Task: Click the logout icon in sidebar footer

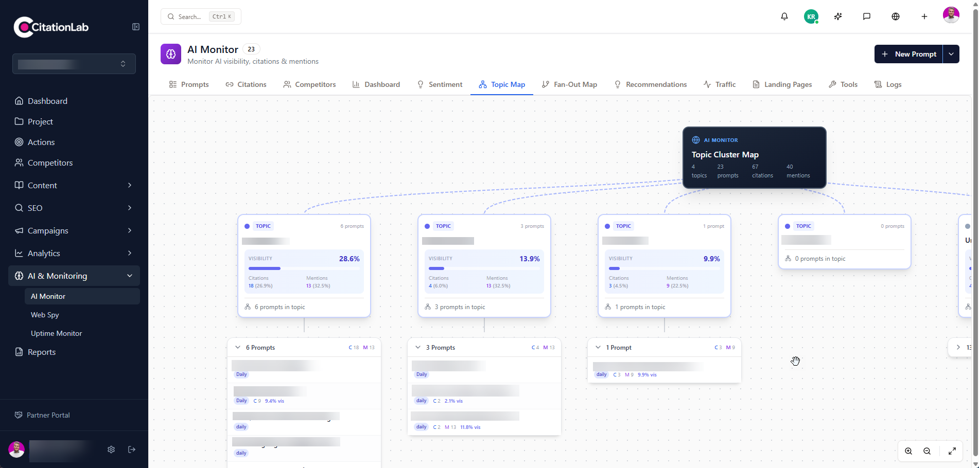Action: coord(132,449)
